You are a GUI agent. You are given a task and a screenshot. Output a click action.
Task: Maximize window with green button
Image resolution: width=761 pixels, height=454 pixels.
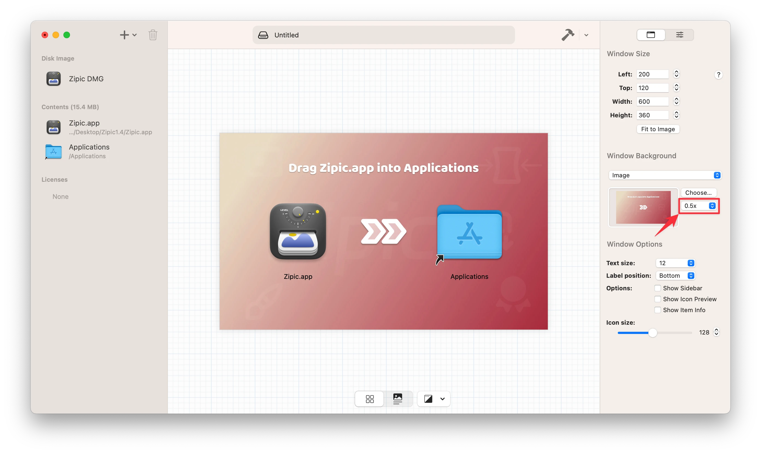66,35
